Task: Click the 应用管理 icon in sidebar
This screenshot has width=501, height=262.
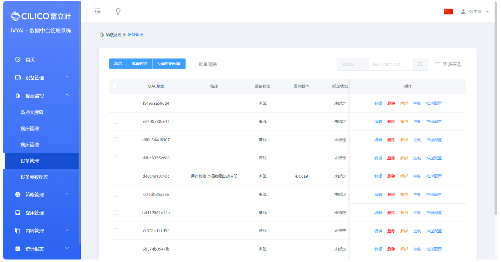Action: 18,213
